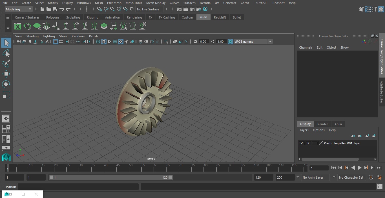Open the Options menu in Layer Editor
385x198 pixels.
pos(319,130)
